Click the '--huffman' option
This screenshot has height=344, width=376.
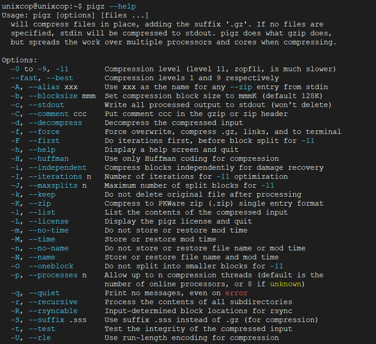click(49, 159)
